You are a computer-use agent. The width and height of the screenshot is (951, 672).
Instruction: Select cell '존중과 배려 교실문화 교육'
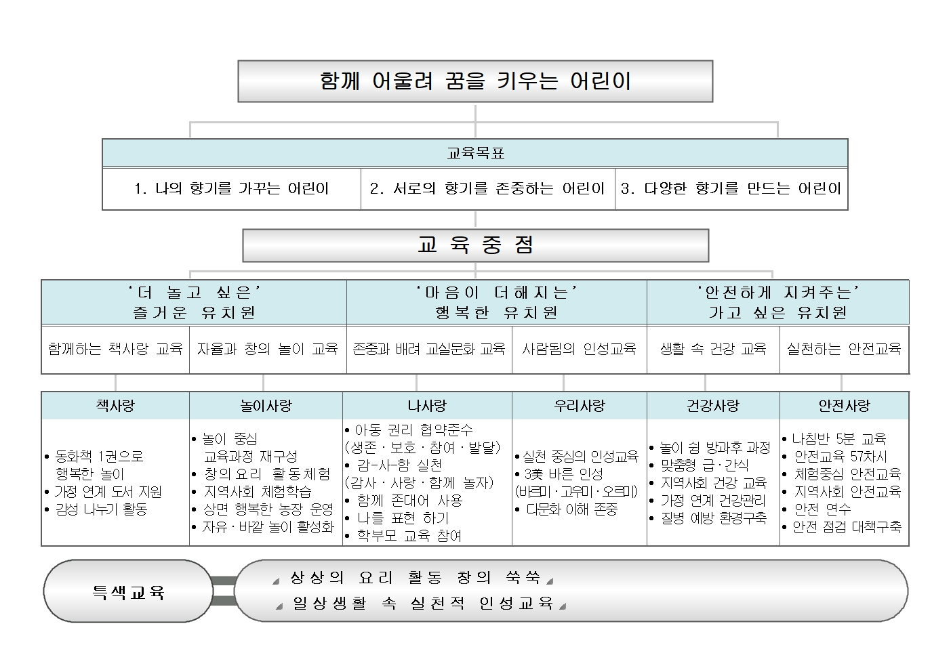429,349
